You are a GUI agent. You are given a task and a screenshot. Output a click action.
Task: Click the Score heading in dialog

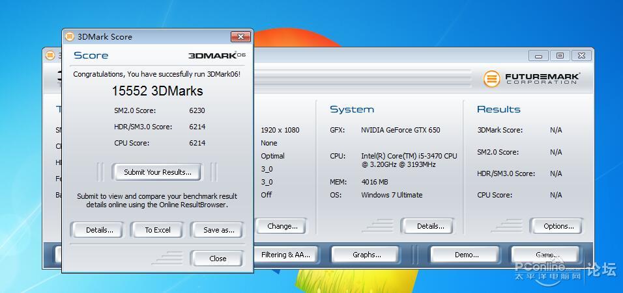tap(91, 55)
